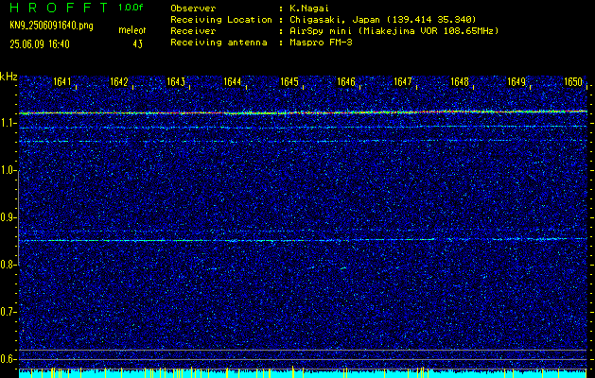The width and height of the screenshot is (595, 378).
Task: Click time marker 1641
Action: (61, 82)
